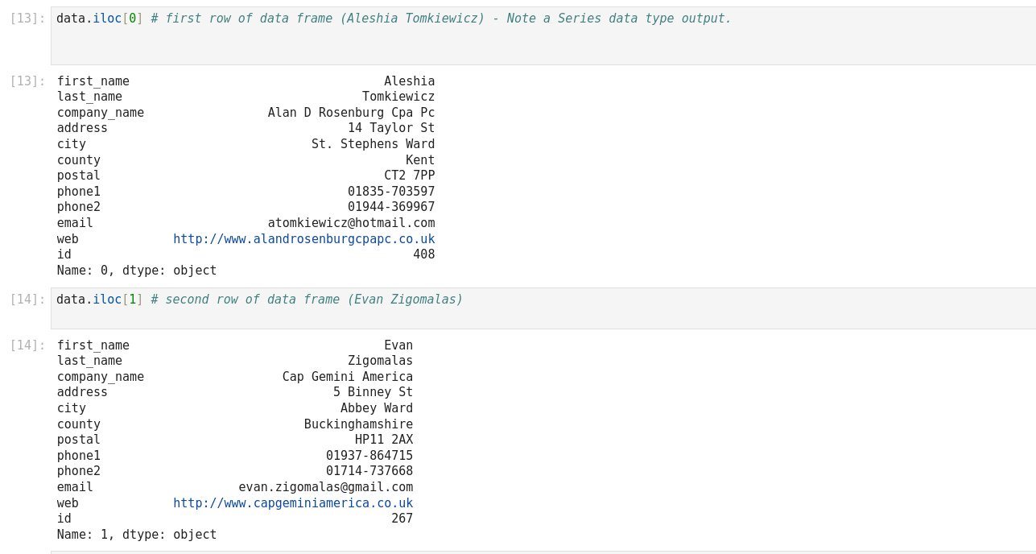Viewport: 1036px width, 554px height.
Task: Click the atomkiewicz@hotmail.com email value
Action: pyautogui.click(x=351, y=223)
